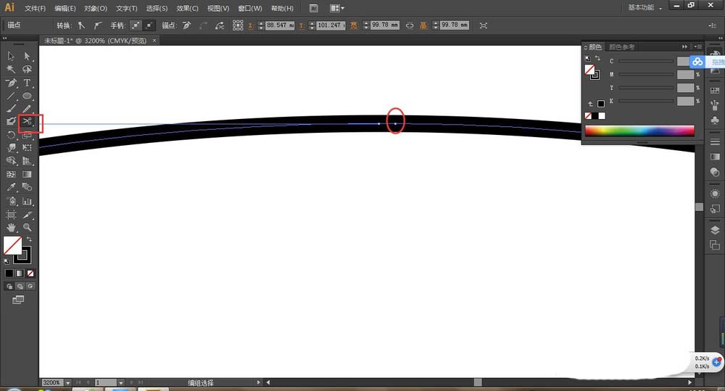Viewport: 725px width, 391px height.
Task: Click convert anchor to smooth icon
Action: 98,25
